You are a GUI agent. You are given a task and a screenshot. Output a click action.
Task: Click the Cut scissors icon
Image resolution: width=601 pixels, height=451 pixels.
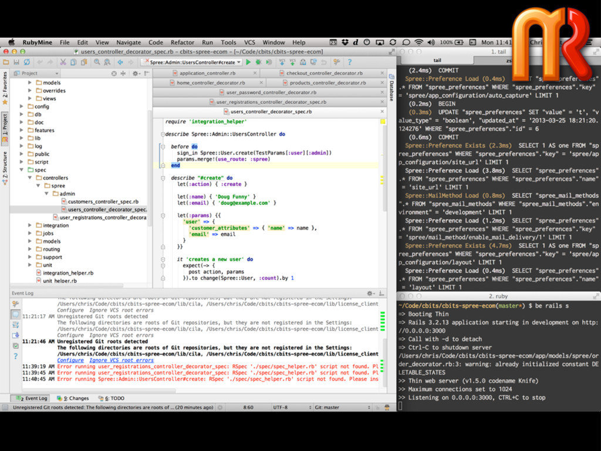(x=63, y=62)
